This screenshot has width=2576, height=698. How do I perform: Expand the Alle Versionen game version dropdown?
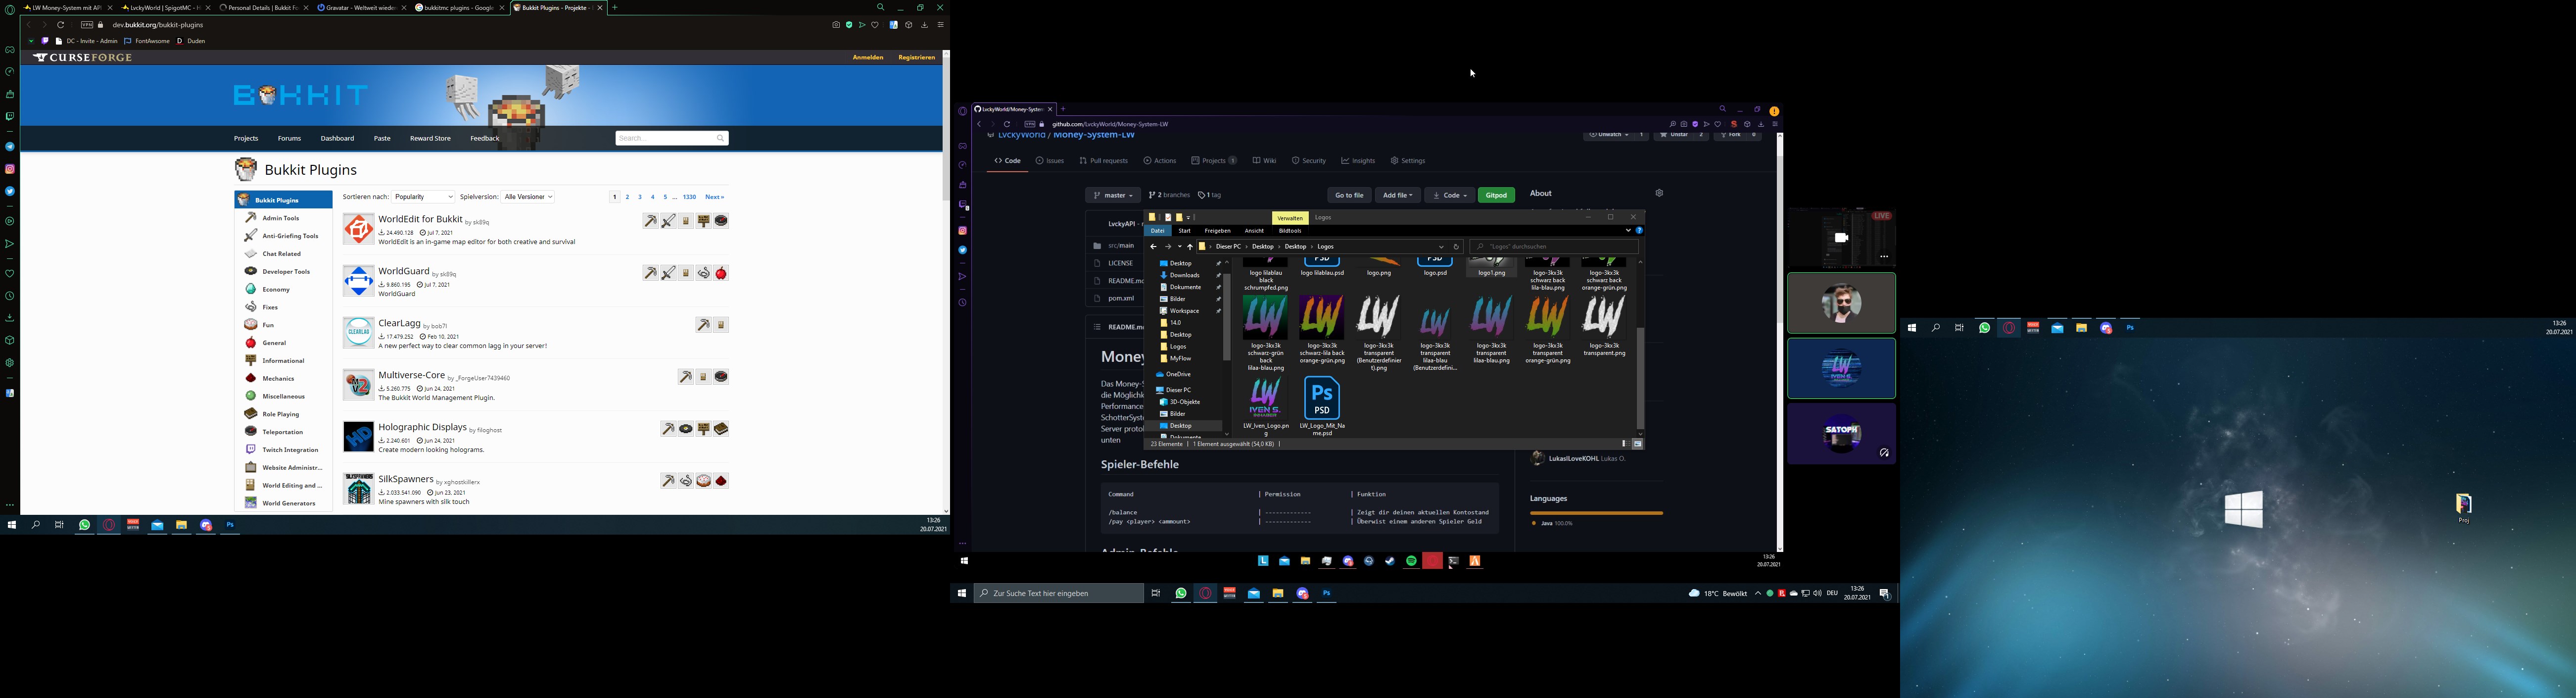[x=528, y=197]
